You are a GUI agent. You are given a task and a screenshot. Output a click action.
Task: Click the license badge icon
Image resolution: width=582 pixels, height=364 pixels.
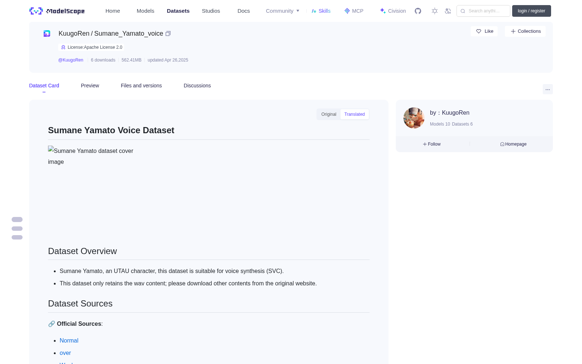coord(63,47)
